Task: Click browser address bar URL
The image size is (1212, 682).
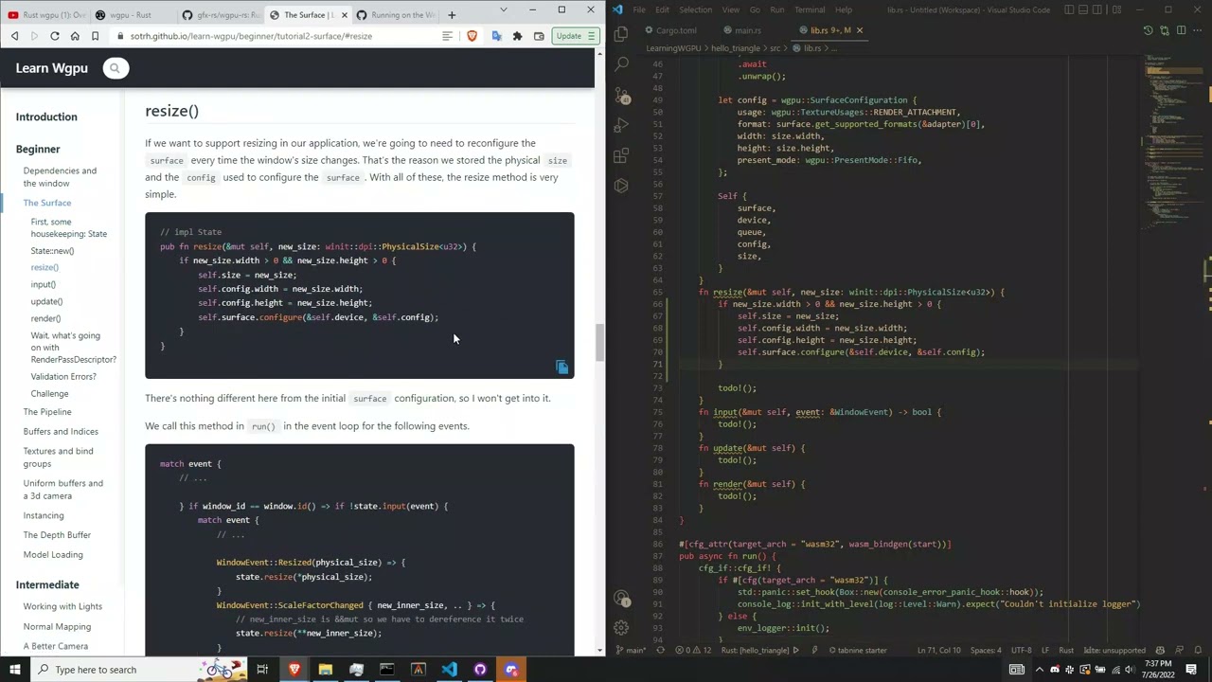Action: click(x=253, y=36)
